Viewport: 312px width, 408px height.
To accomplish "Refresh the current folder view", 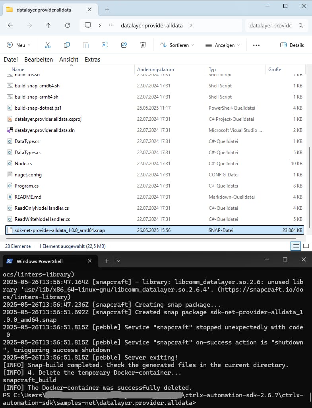I will tap(68, 25).
